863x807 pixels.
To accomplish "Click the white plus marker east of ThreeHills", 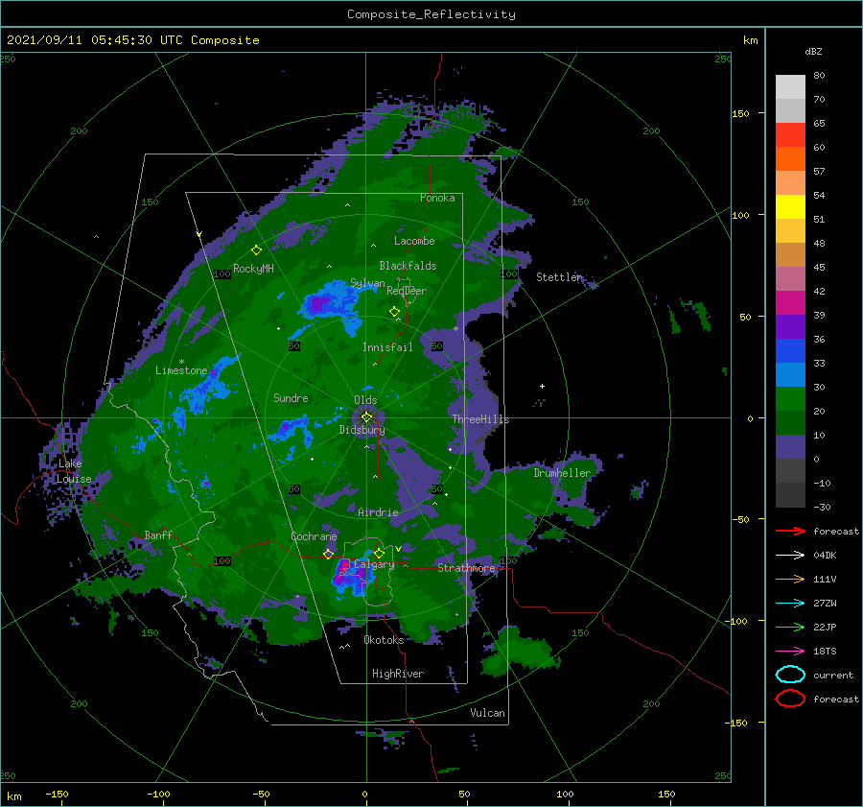I will (x=542, y=386).
